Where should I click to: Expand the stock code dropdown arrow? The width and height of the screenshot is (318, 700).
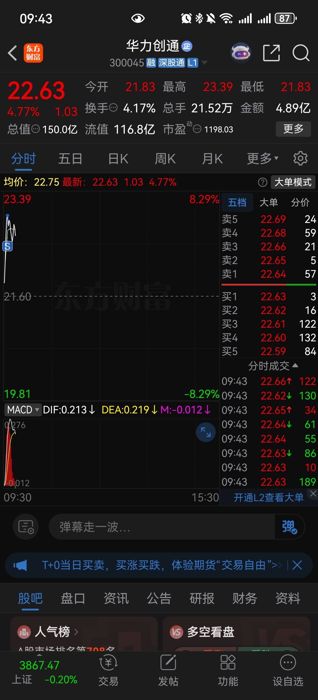(204, 63)
